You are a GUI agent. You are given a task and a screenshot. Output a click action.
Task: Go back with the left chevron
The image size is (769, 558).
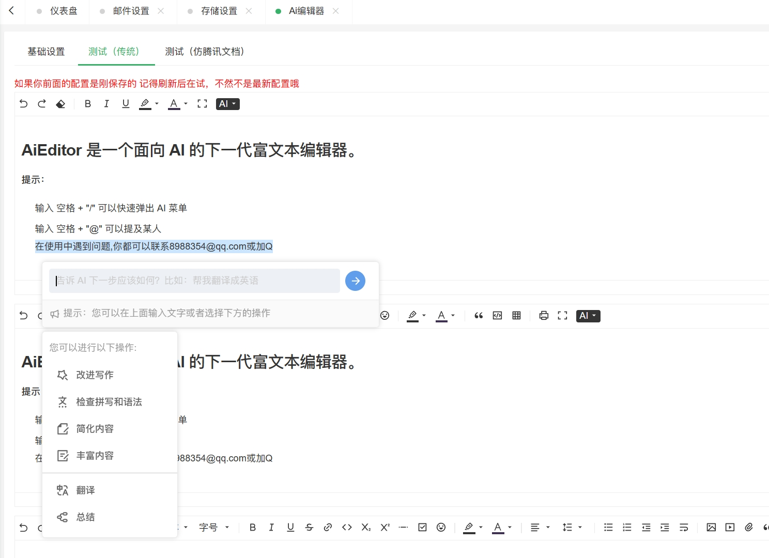pos(11,10)
